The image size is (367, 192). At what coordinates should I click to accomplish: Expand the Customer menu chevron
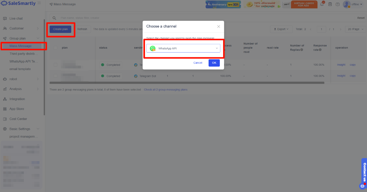click(x=38, y=28)
